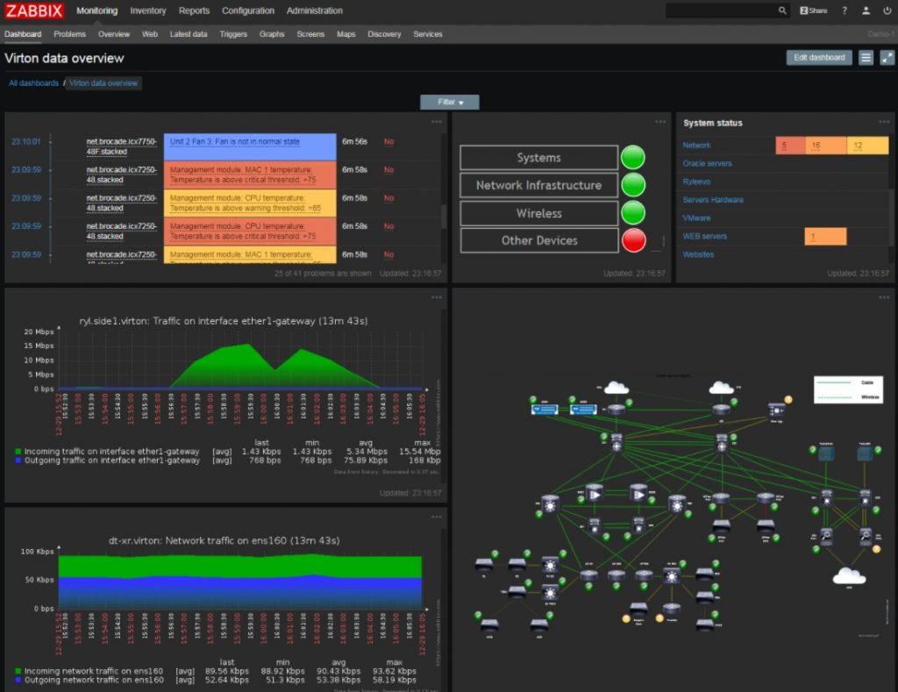Switch to the Problems tab
898x692 pixels.
click(x=68, y=34)
